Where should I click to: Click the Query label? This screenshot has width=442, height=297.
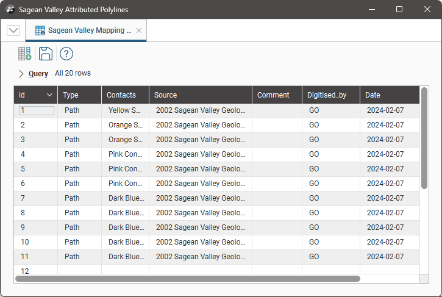(38, 74)
